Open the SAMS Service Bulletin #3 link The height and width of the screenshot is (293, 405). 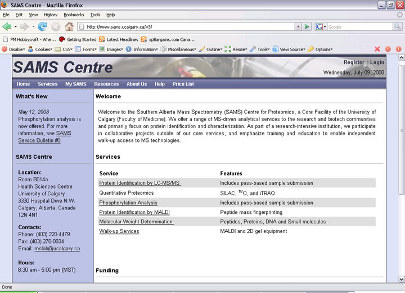(x=44, y=137)
